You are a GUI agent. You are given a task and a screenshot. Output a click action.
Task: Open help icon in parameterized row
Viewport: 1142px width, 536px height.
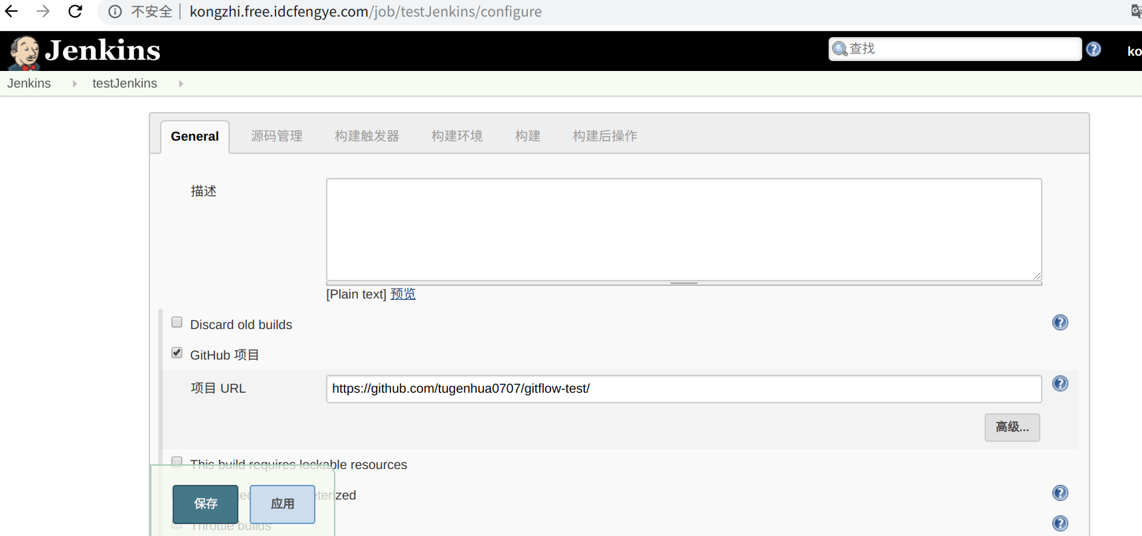[x=1060, y=493]
